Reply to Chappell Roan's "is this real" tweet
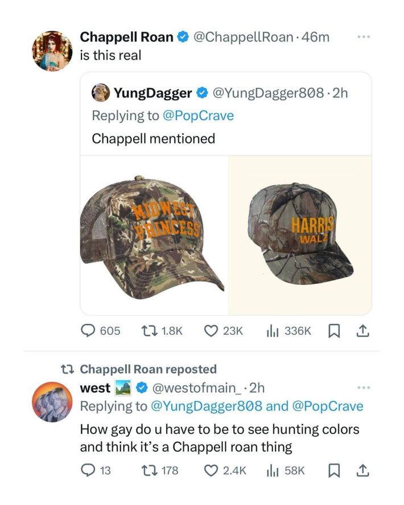Screen dimensions: 404x505 89,331
